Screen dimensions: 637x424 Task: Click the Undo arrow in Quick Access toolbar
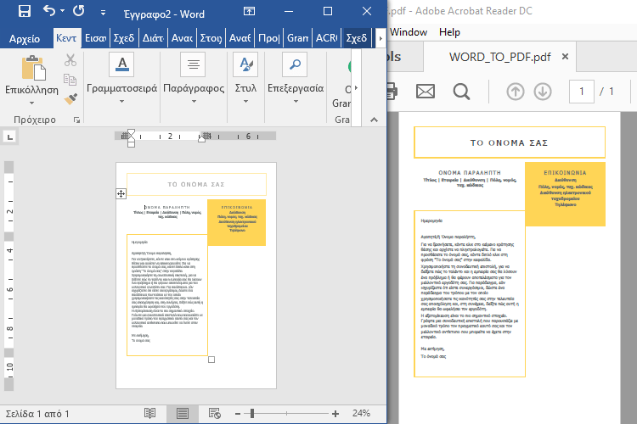pos(49,12)
